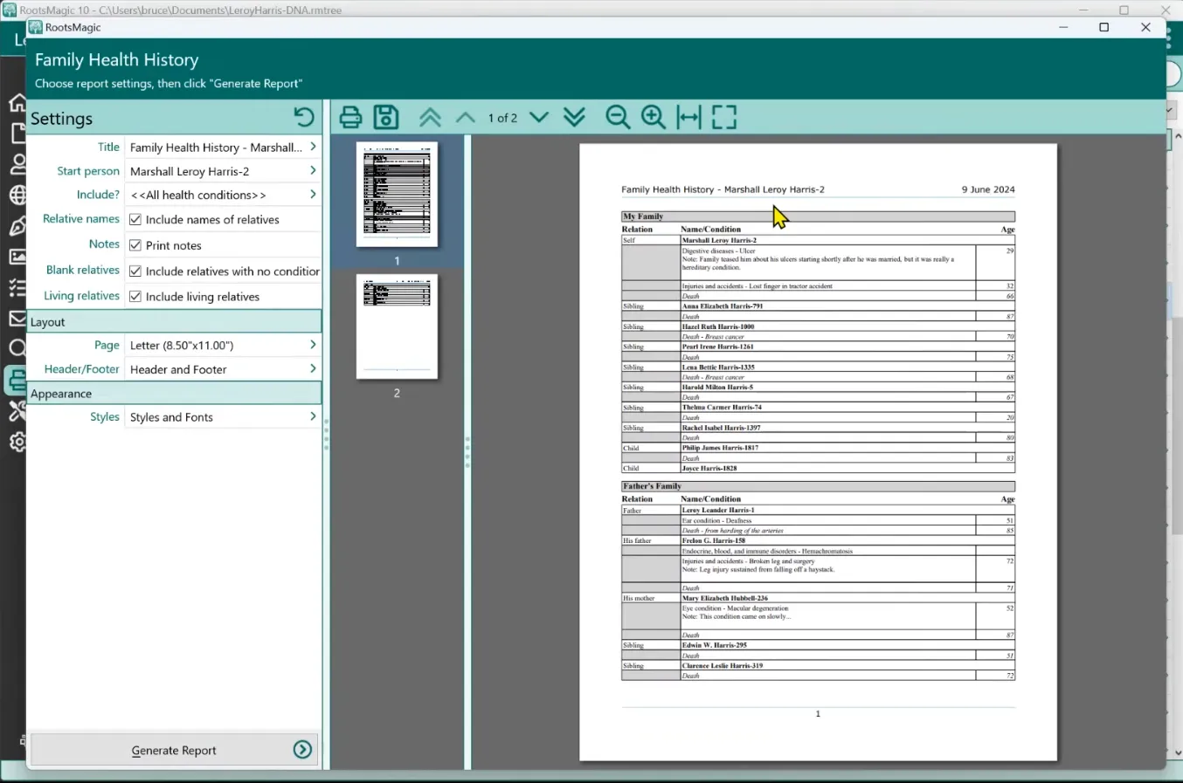Click "Mary Elizabeth Hubbell-236" in the report

pyautogui.click(x=725, y=599)
